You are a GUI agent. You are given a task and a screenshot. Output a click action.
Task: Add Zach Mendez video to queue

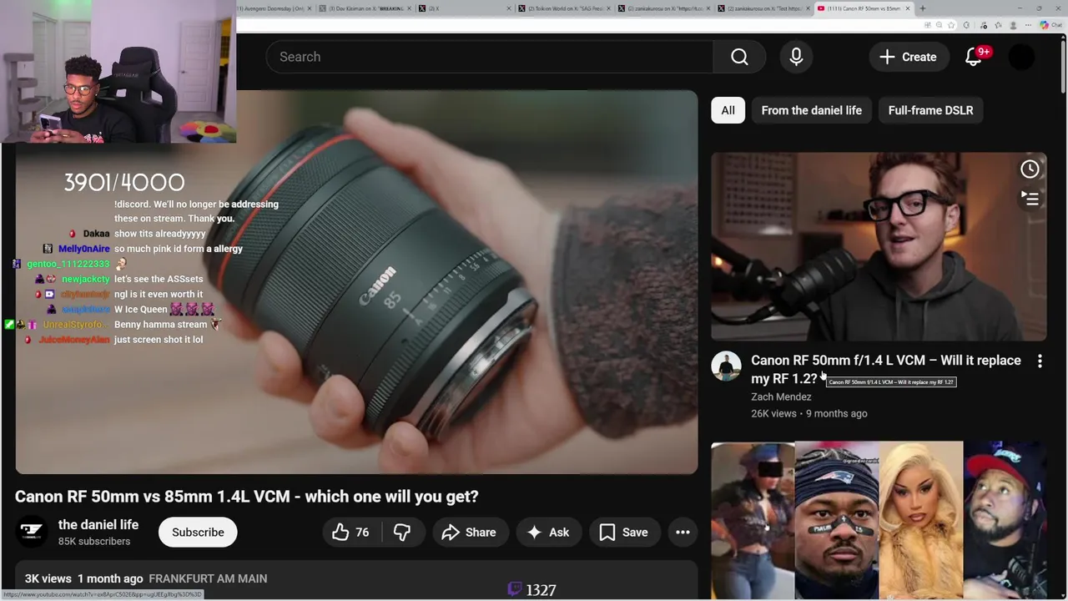click(x=1030, y=199)
